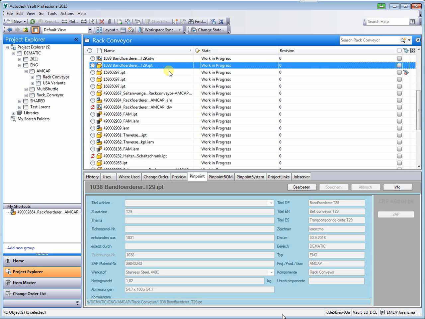Click status circle of 490002981_Traverse....ipt

coord(93,135)
